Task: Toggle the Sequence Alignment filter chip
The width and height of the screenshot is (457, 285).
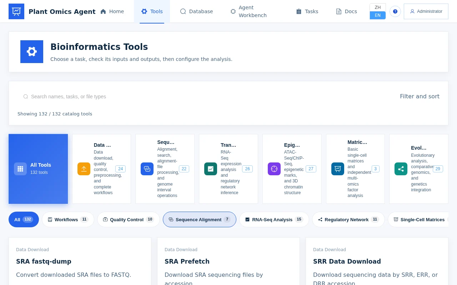Action: coord(200,219)
